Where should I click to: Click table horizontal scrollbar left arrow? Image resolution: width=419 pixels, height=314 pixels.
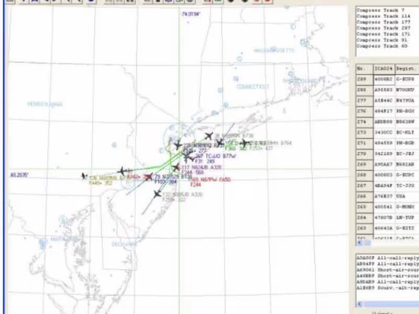coord(360,243)
